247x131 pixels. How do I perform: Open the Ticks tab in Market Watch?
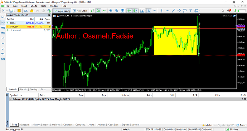coord(43,90)
